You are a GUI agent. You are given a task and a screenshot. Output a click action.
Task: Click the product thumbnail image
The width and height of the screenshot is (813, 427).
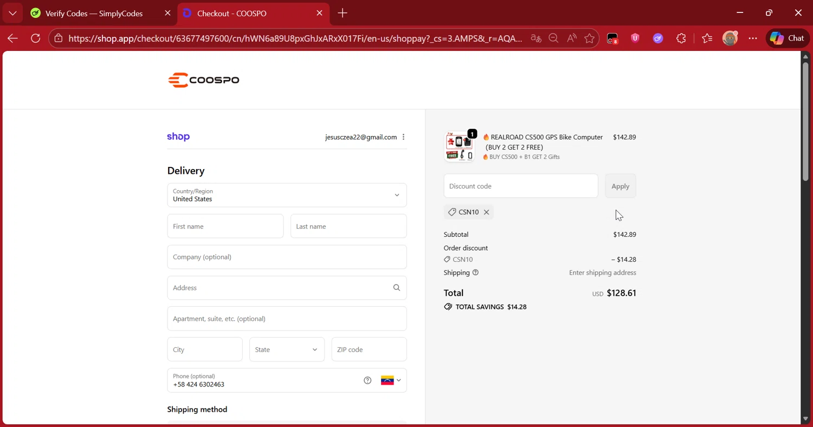[x=460, y=147]
